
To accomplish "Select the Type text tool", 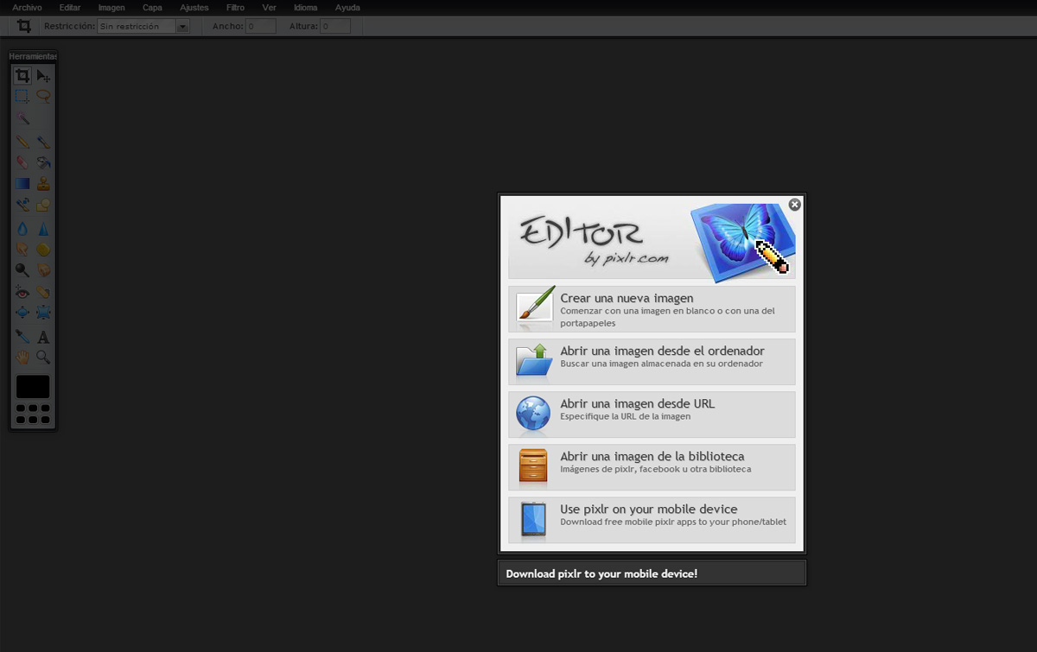I will 43,337.
